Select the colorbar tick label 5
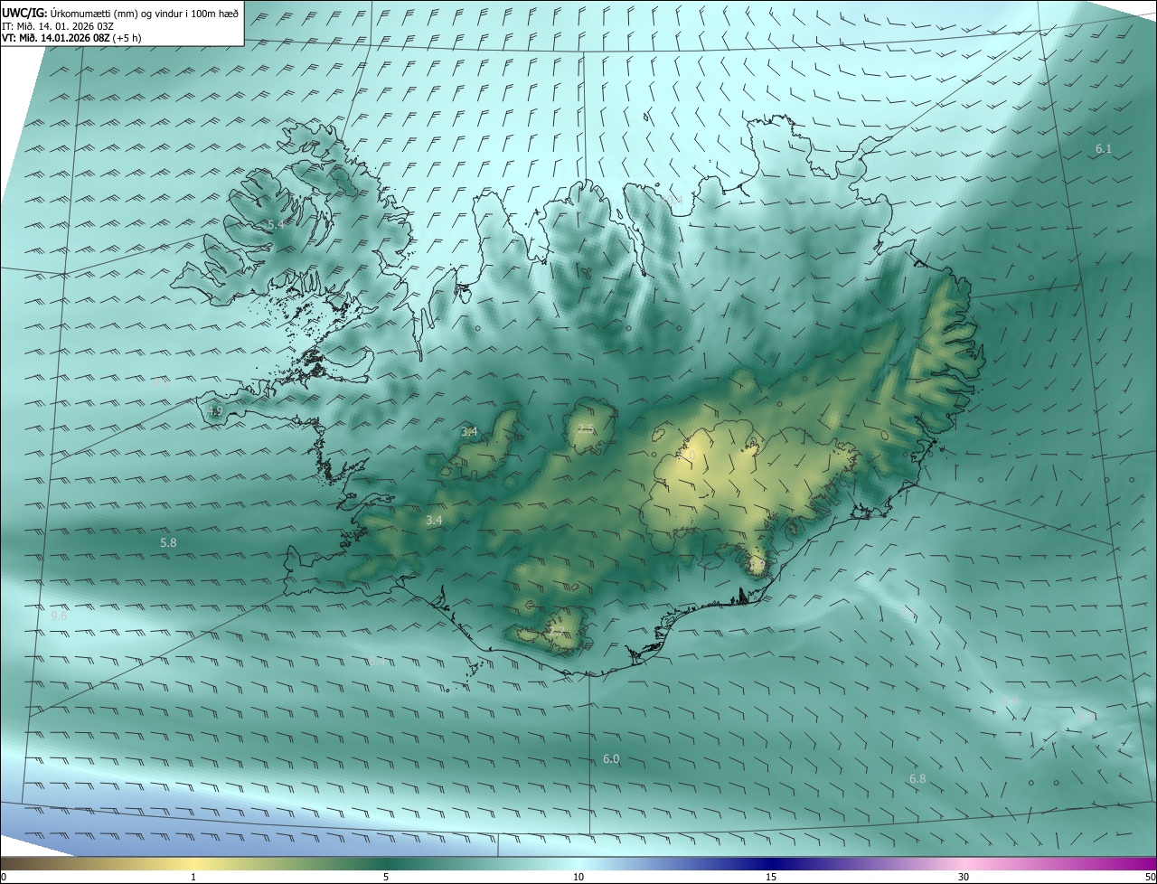Viewport: 1157px width, 884px height. pyautogui.click(x=386, y=877)
